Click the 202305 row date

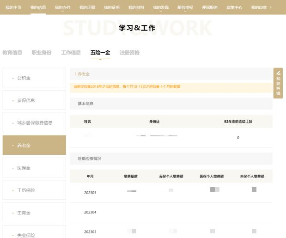90,193
